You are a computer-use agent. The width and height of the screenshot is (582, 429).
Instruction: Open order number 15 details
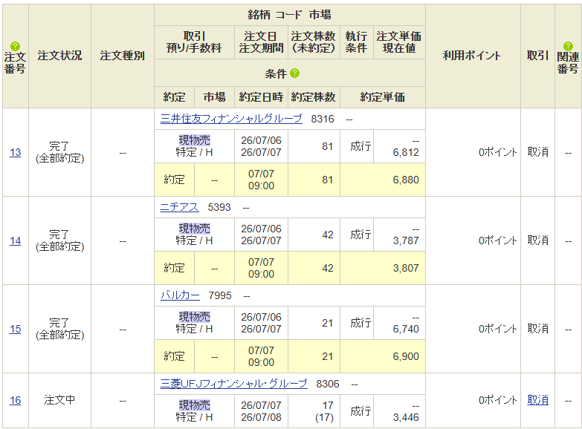click(15, 329)
